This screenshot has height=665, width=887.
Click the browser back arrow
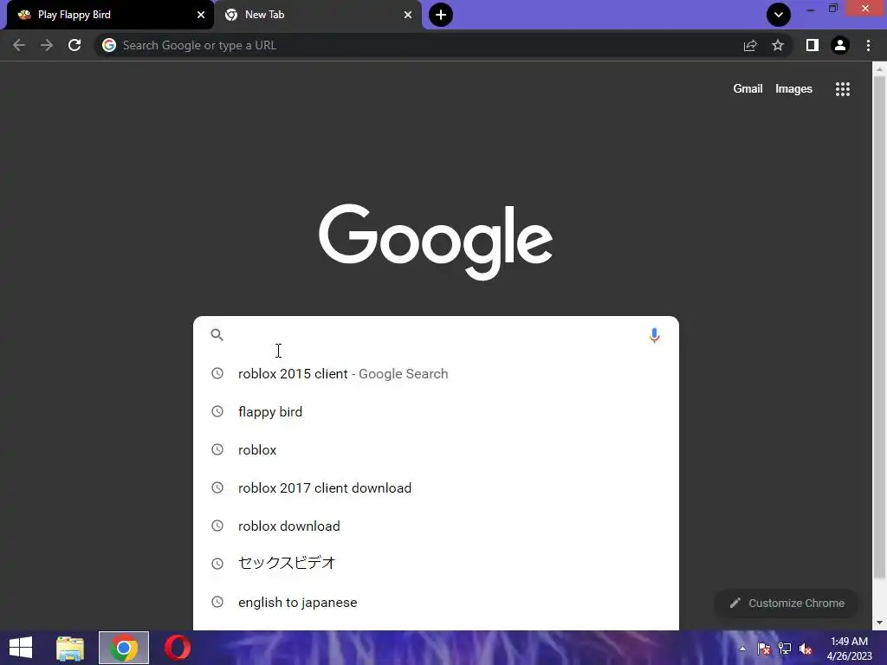(19, 45)
